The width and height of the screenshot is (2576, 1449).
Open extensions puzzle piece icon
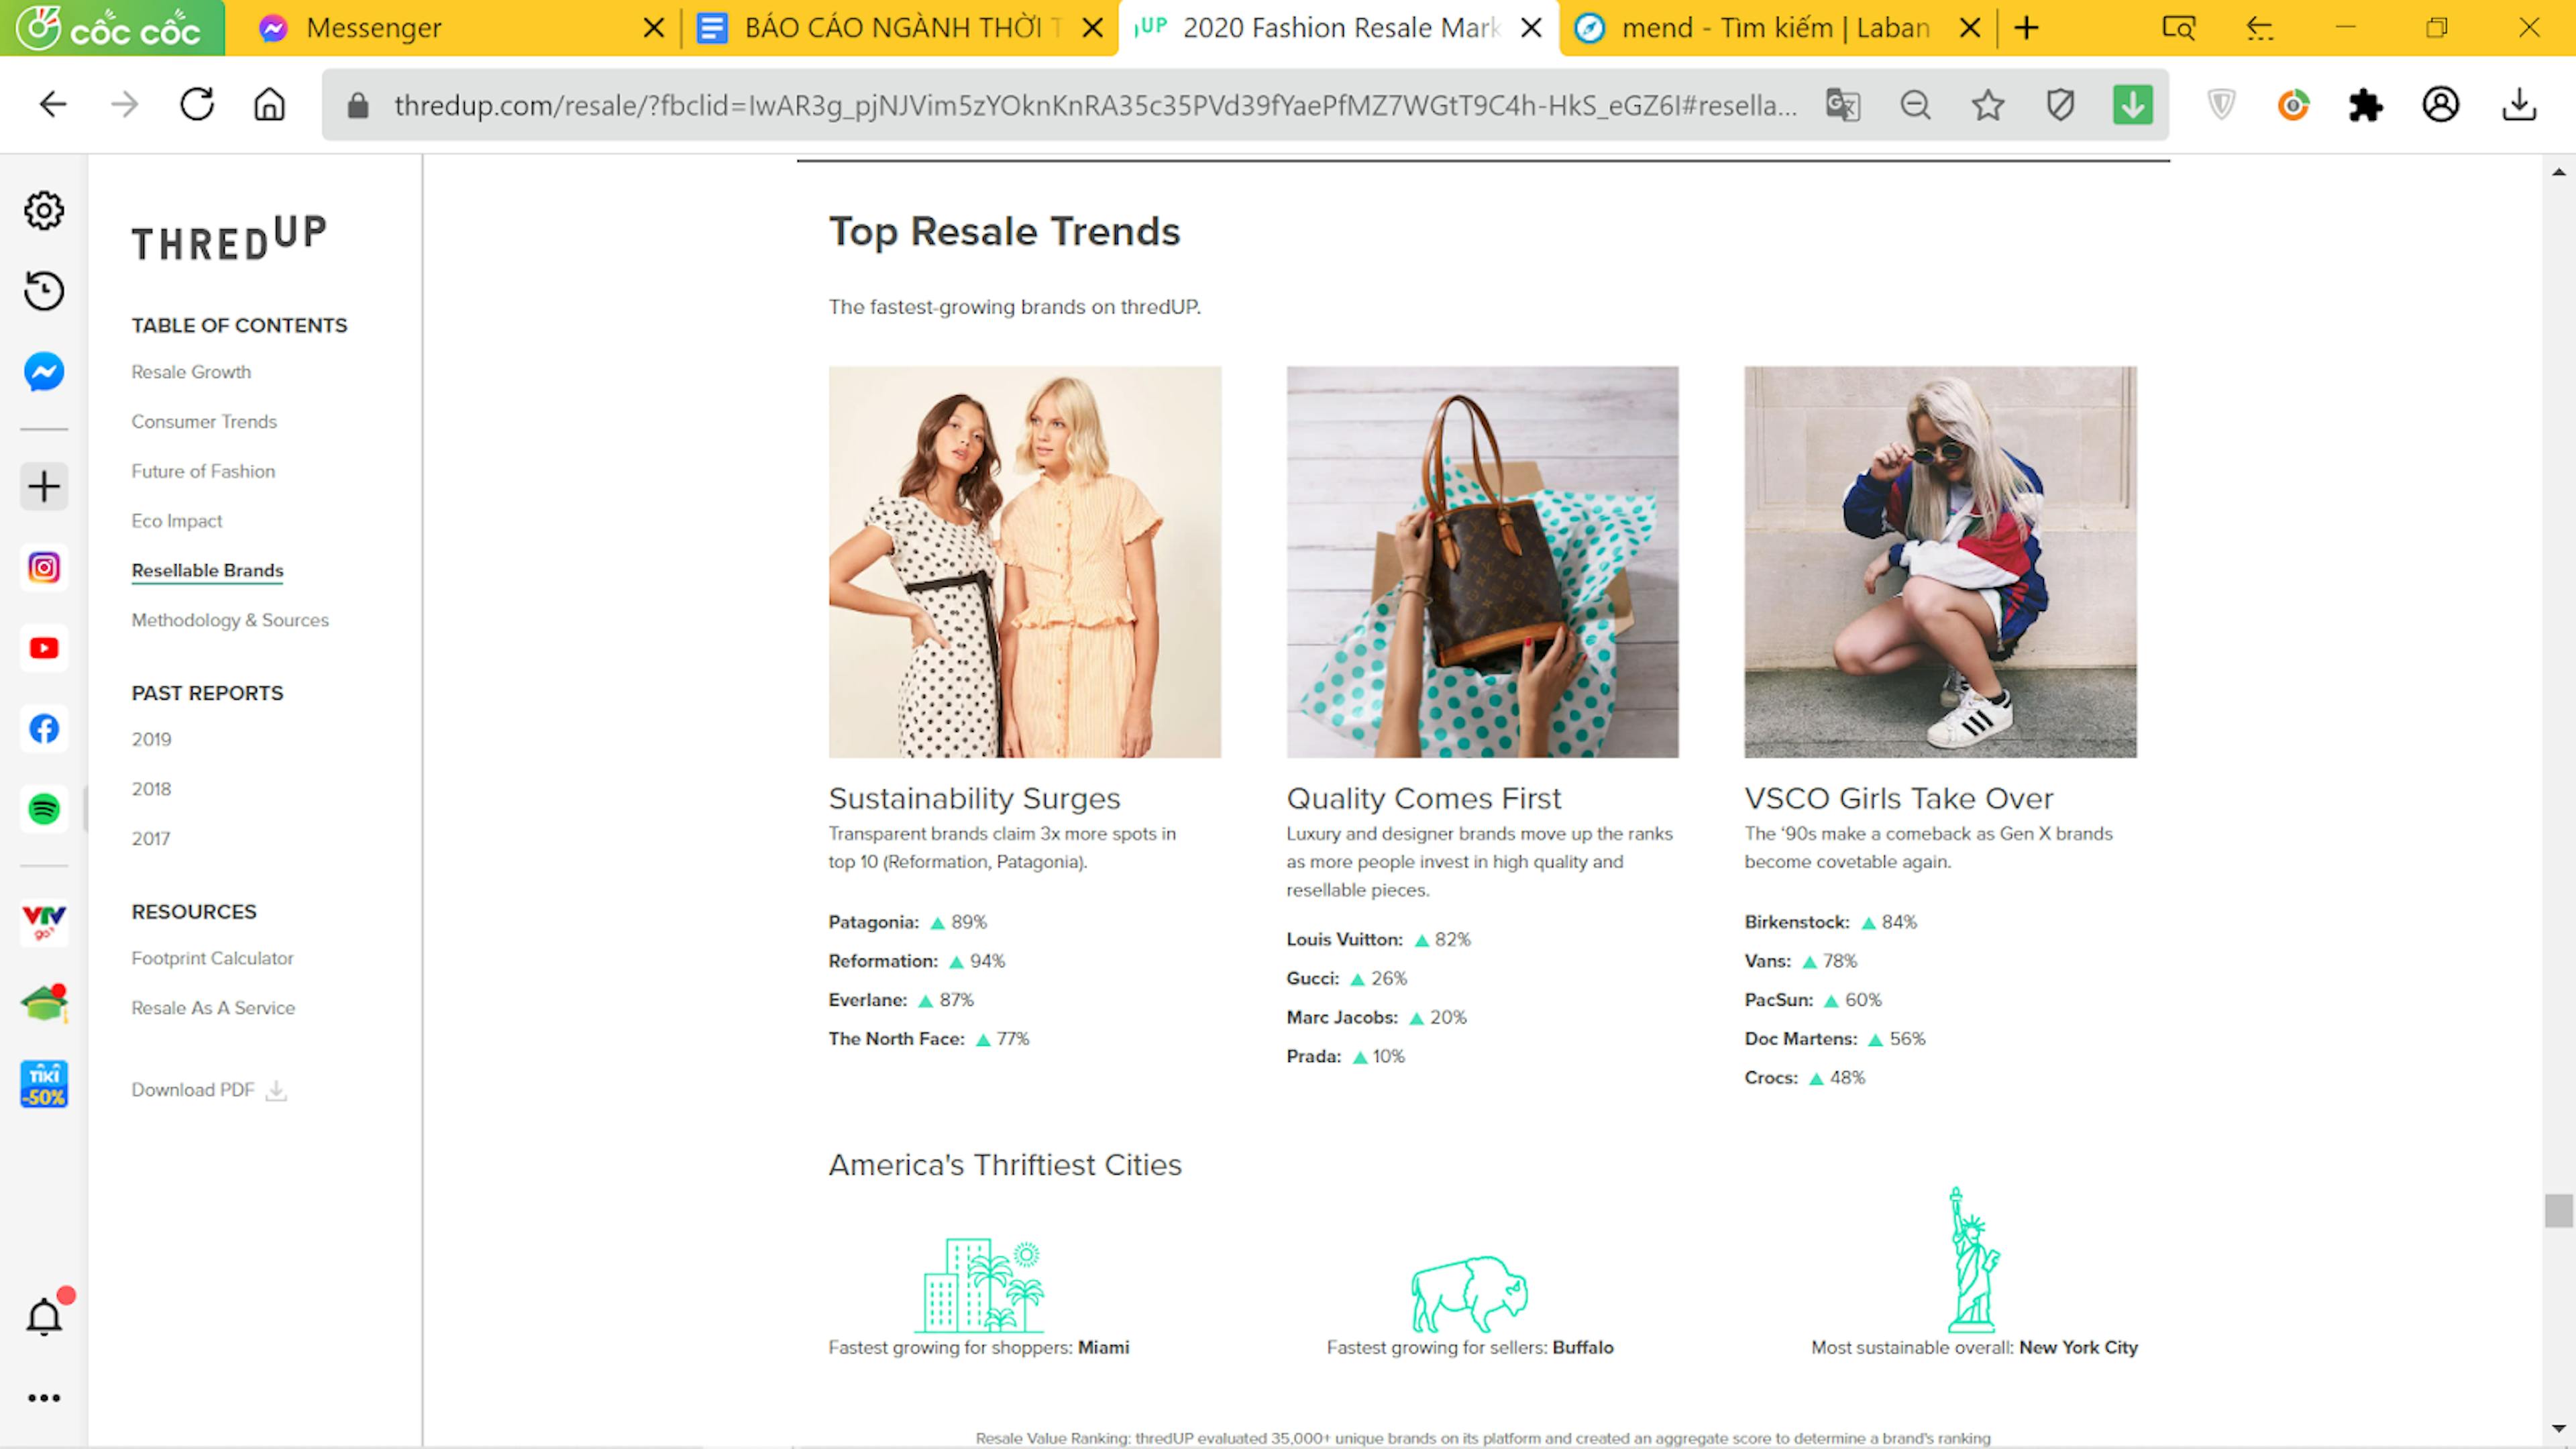(2366, 104)
